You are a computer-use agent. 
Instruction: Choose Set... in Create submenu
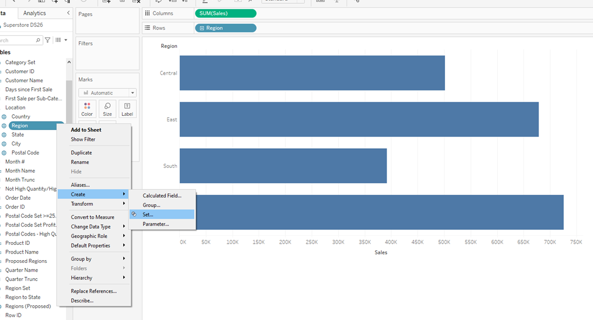(162, 214)
